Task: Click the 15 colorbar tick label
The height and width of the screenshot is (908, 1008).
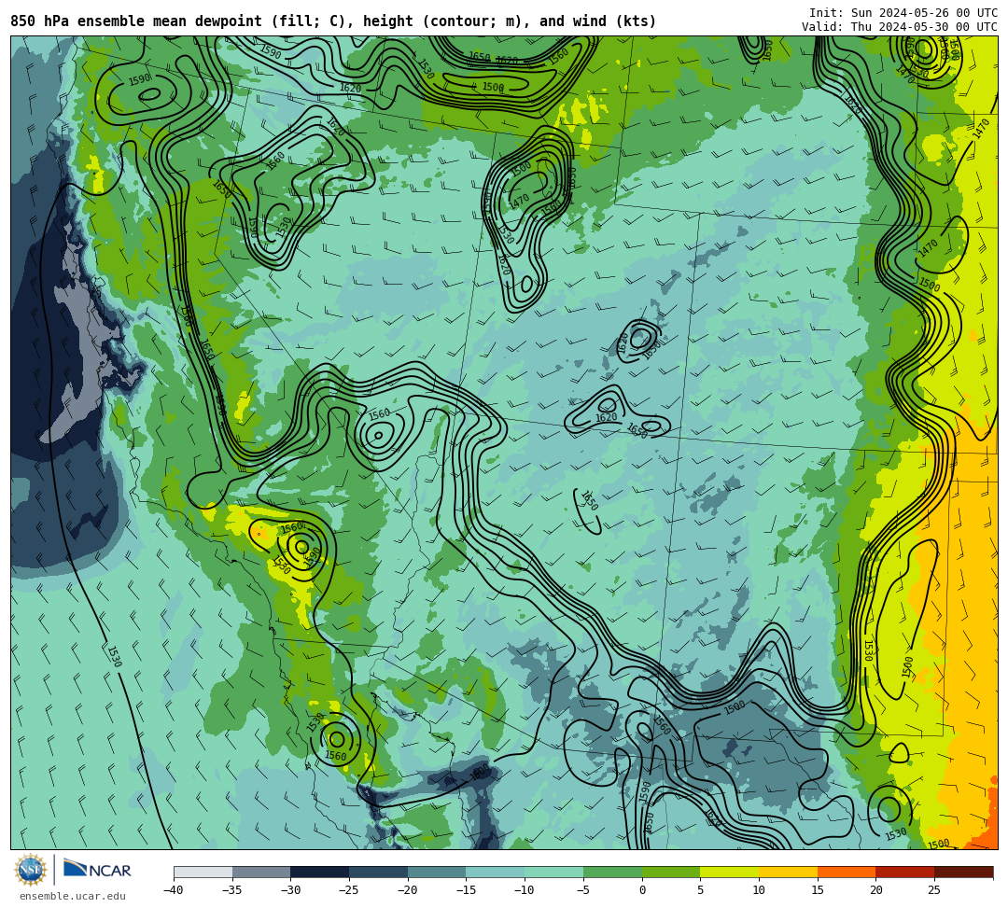Action: pyautogui.click(x=818, y=890)
